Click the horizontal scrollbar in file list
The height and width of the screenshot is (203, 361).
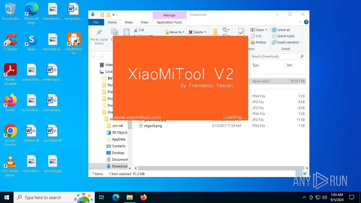click(221, 168)
